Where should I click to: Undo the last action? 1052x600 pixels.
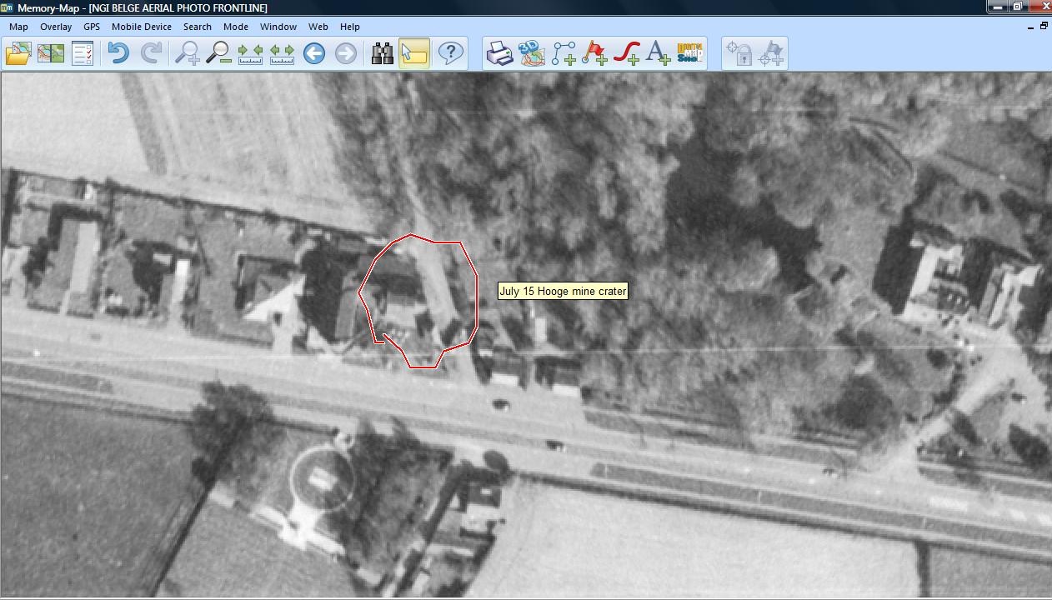[x=118, y=53]
